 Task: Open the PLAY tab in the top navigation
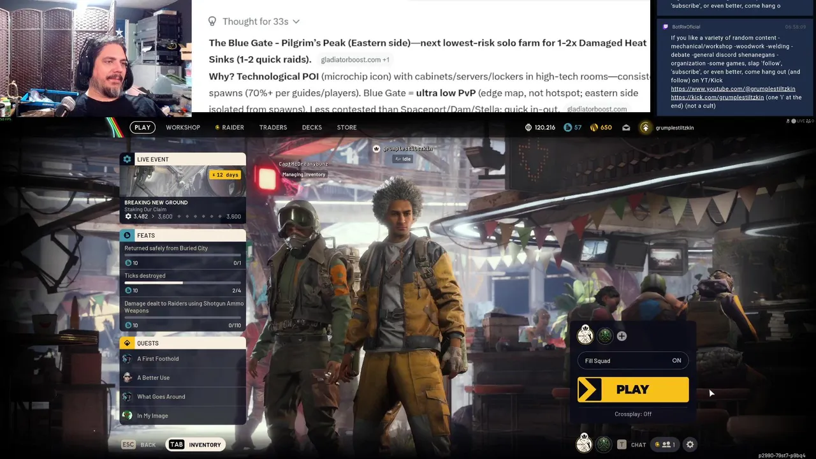[143, 127]
